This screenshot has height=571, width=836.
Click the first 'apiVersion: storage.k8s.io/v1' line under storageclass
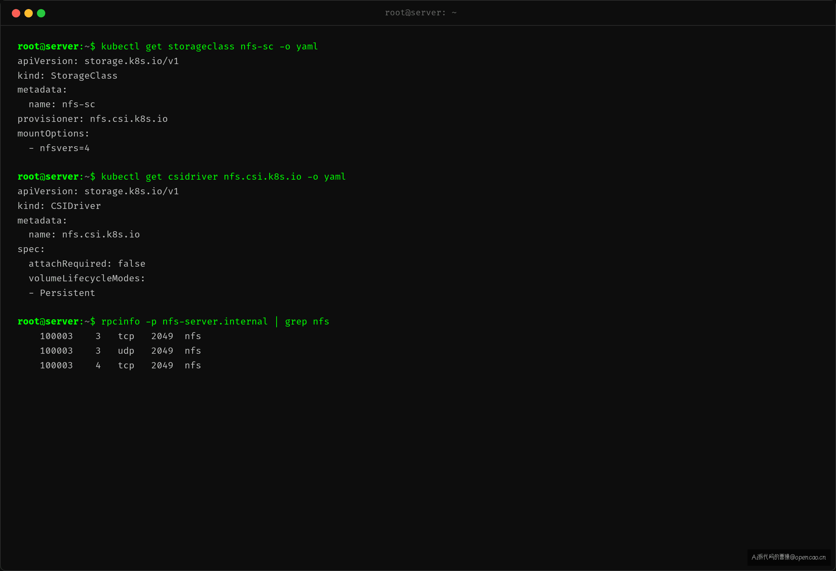pyautogui.click(x=98, y=61)
